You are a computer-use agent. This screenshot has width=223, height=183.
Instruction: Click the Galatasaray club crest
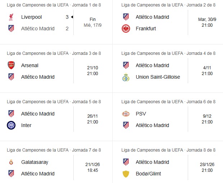coord(11,162)
